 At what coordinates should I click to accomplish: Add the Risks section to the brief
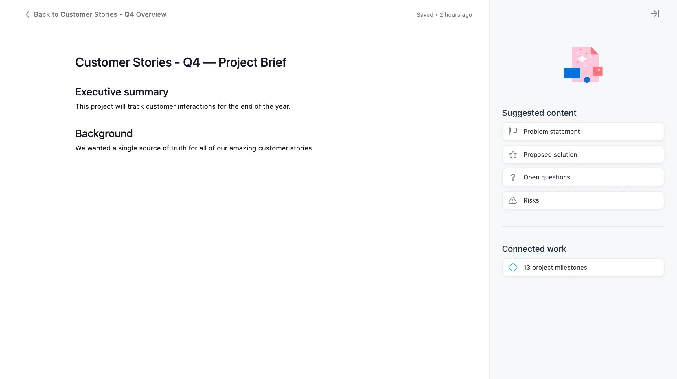coord(582,200)
